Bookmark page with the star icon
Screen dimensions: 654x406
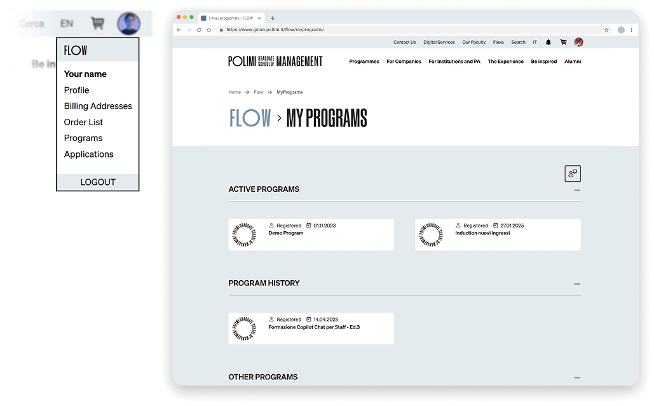(606, 30)
